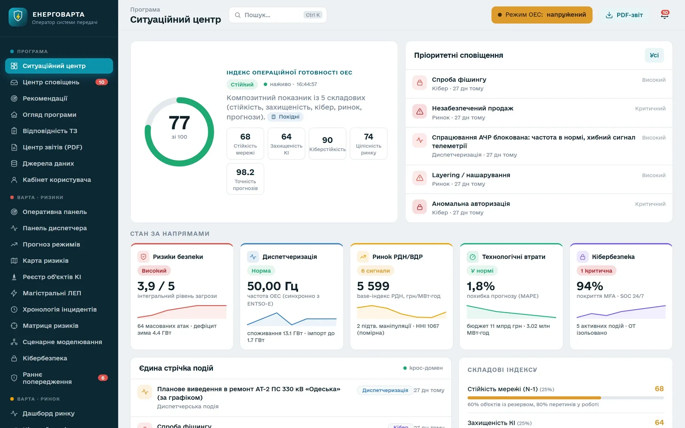Click the tower icon next to Реєстр об'єктів КІ
685x428 pixels.
click(14, 277)
